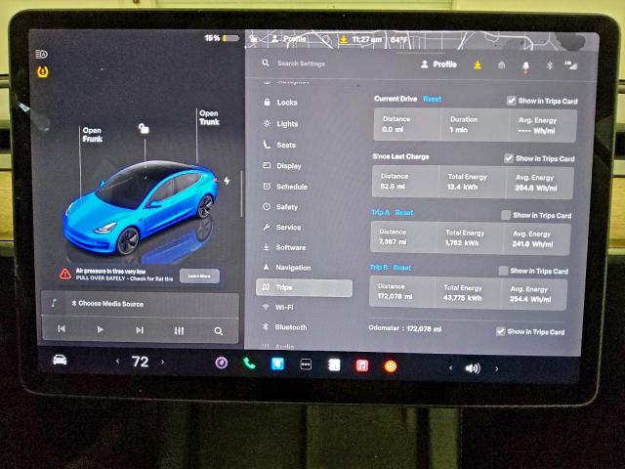Screen dimensions: 625x469
Task: Click the yellow software download icon in settings header
Action: coord(478,64)
